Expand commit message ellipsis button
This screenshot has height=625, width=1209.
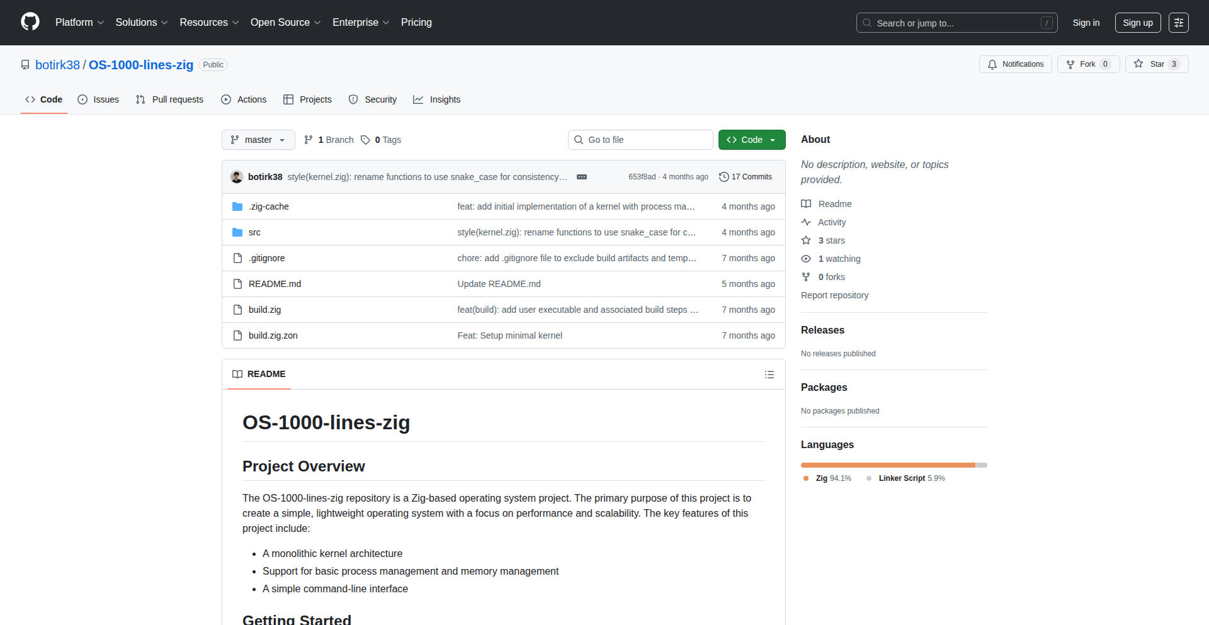tap(582, 177)
